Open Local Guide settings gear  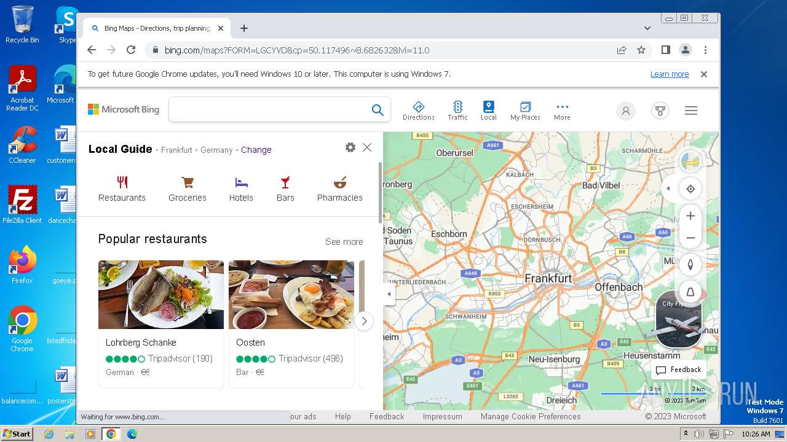click(x=350, y=147)
